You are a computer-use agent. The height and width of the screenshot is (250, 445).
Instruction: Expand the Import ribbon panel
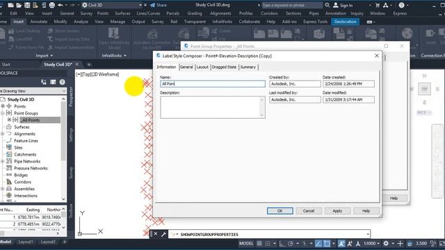(x=44, y=56)
